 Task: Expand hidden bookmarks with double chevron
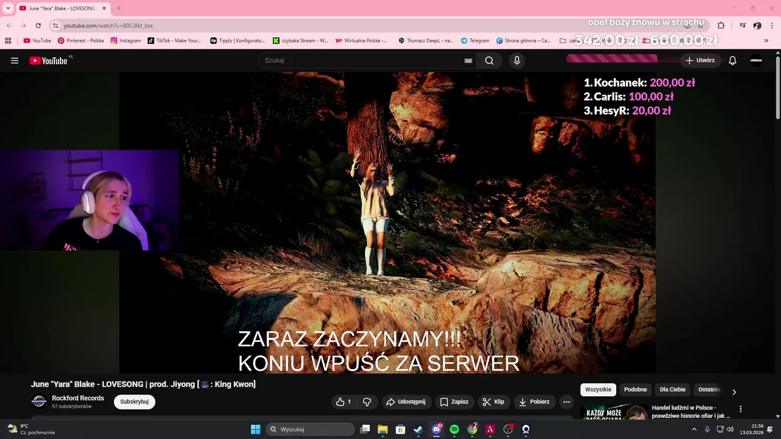point(766,41)
